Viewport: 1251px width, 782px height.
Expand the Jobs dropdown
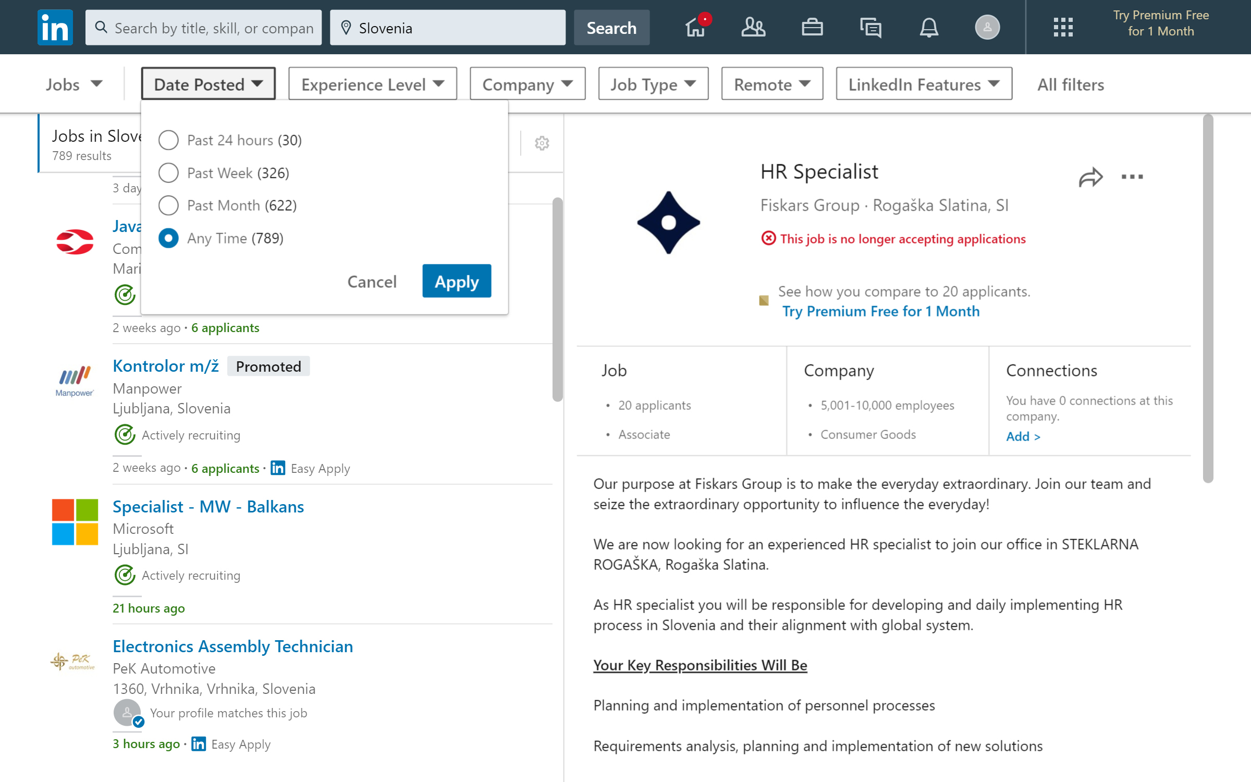[x=74, y=84]
